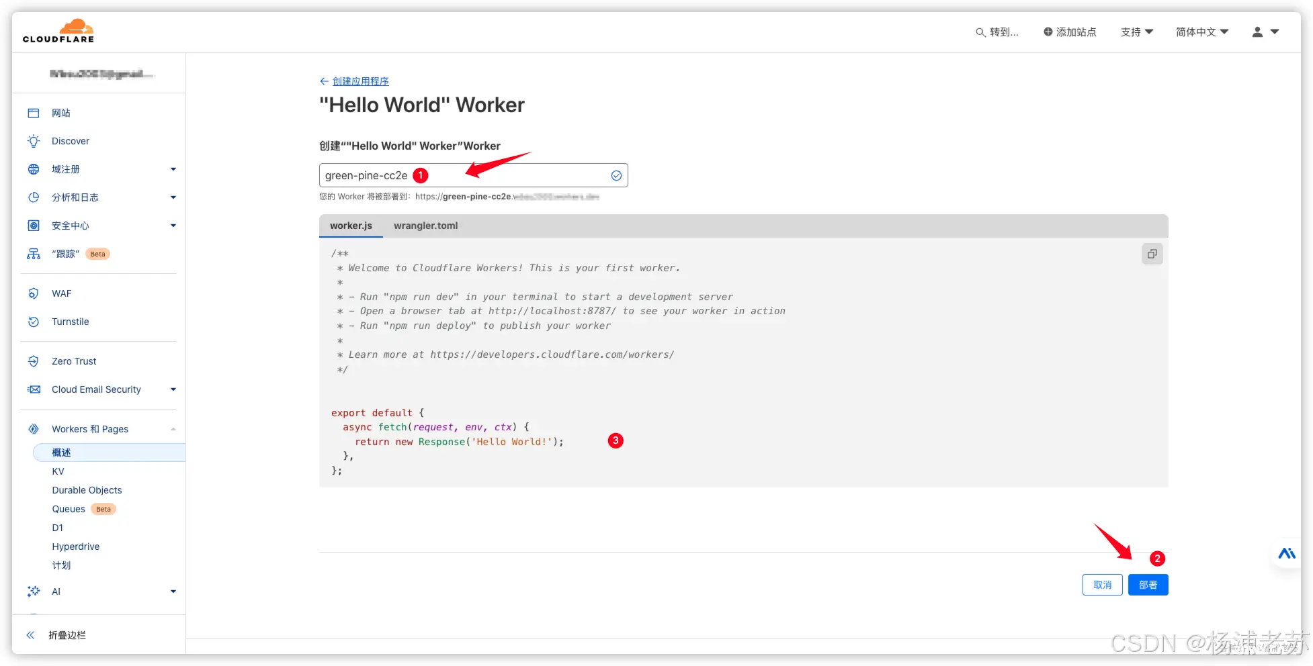This screenshot has height=666, width=1313.
Task: Click the 您的 Worker 将被部署到 URL text
Action: pos(459,197)
